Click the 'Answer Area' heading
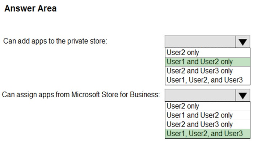This screenshot has width=253, height=142. pyautogui.click(x=30, y=8)
